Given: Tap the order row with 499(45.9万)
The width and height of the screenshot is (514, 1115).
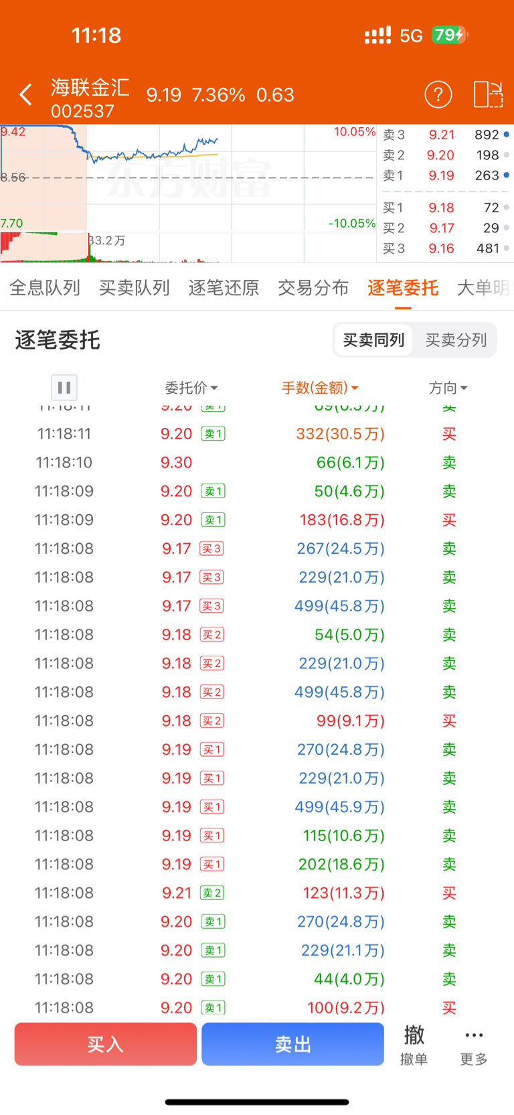Looking at the screenshot, I should coord(257,807).
